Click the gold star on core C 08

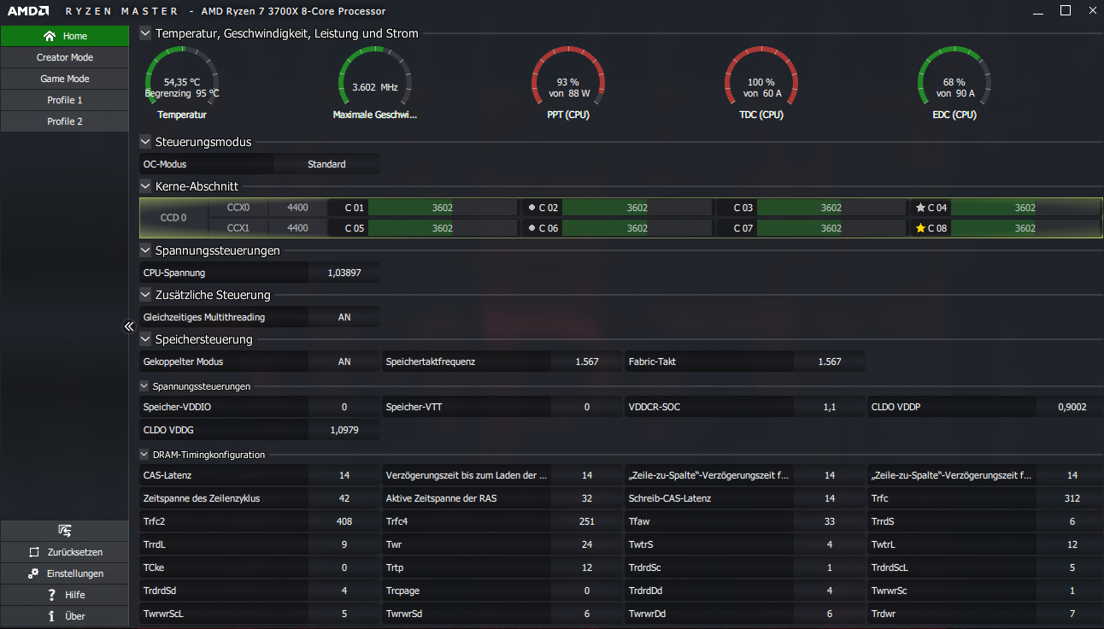(x=920, y=228)
